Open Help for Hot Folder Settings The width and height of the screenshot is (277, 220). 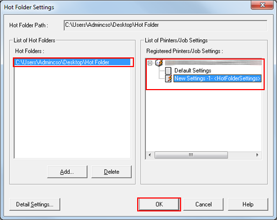coord(248,204)
